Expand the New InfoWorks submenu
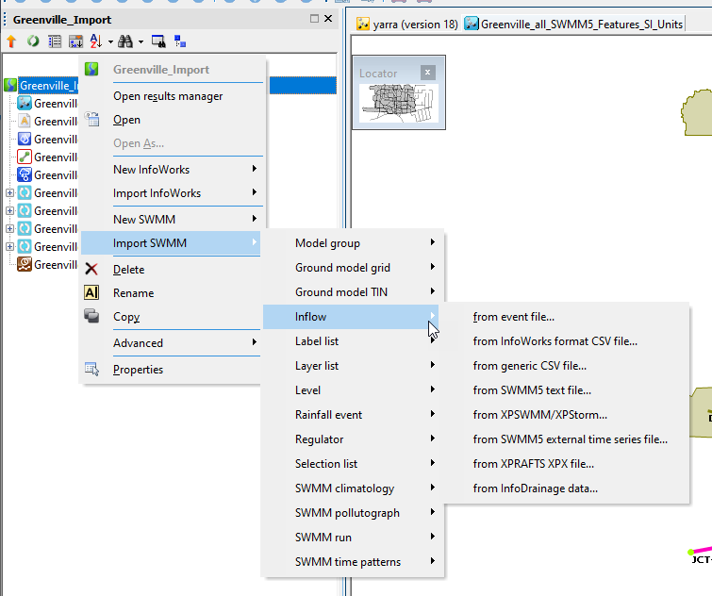Viewport: 712px width, 596px height. point(172,170)
